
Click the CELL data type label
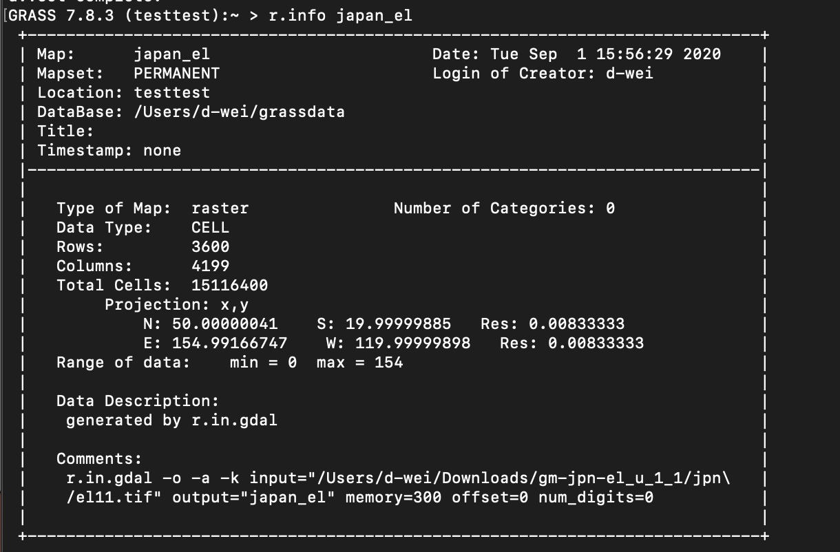210,227
